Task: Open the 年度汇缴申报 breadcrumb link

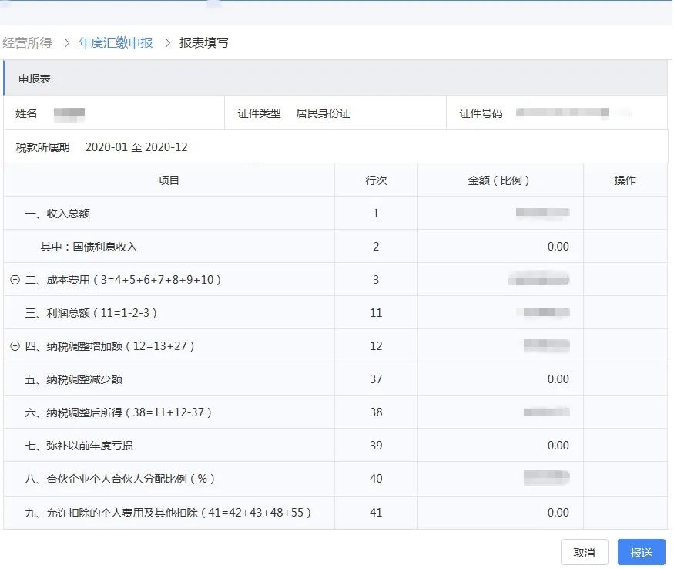Action: coord(116,42)
